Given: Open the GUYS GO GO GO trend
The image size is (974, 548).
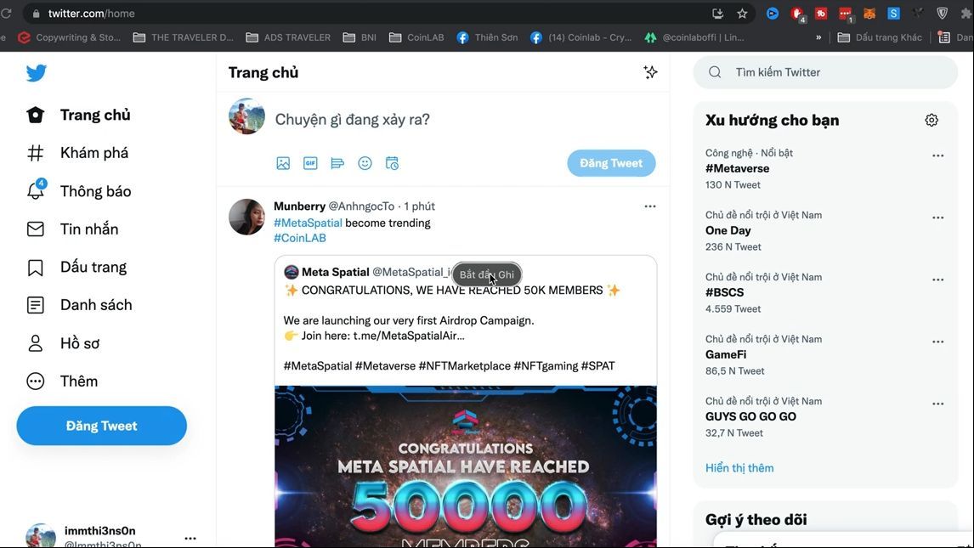Looking at the screenshot, I should pos(750,416).
